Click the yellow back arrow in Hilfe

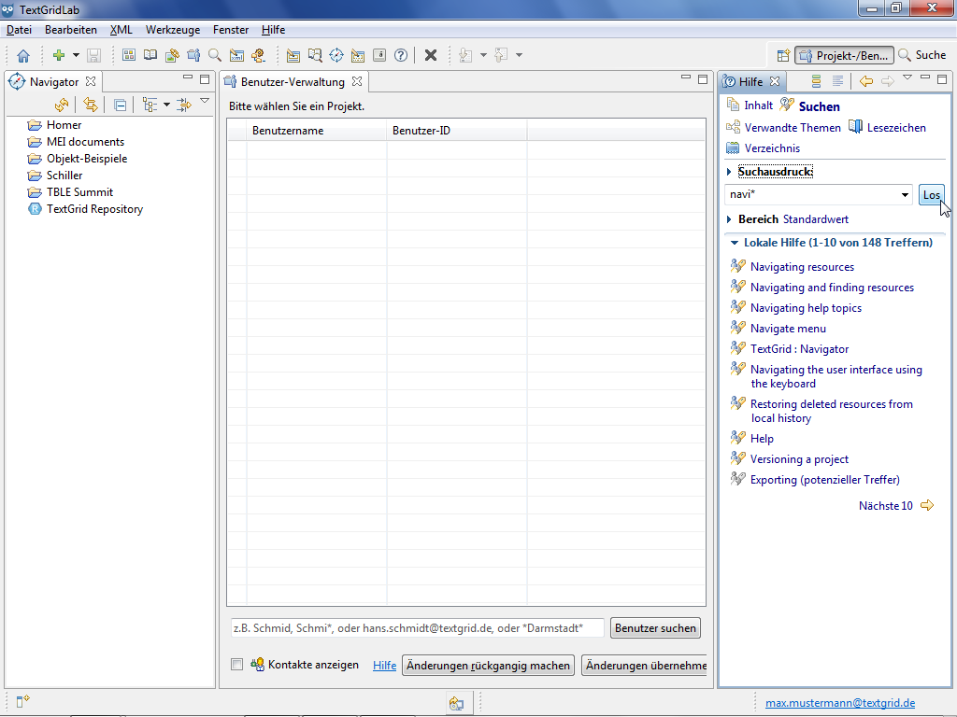[x=866, y=81]
